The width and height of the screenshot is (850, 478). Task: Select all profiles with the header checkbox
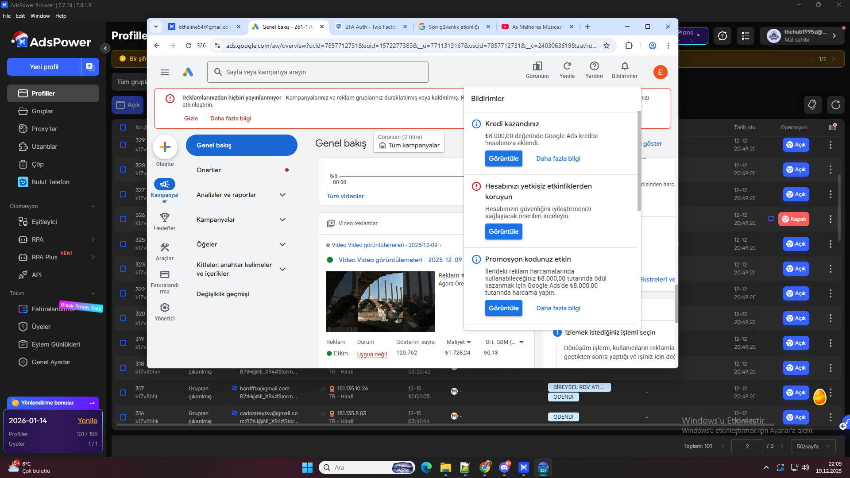click(123, 127)
